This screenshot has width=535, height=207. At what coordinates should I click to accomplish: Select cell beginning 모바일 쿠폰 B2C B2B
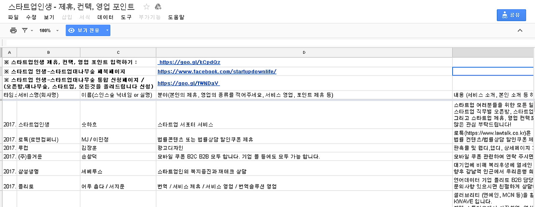pos(304,157)
